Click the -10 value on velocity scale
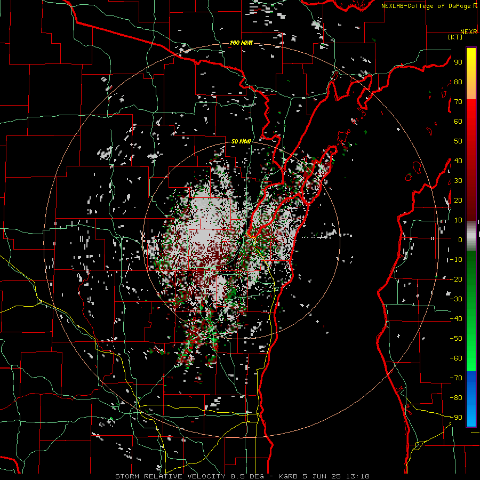Image resolution: width=480 pixels, height=480 pixels. point(456,260)
